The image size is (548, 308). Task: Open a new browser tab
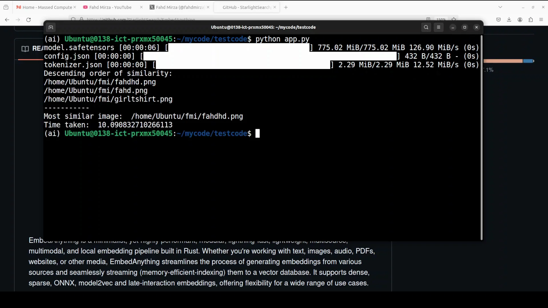(286, 7)
